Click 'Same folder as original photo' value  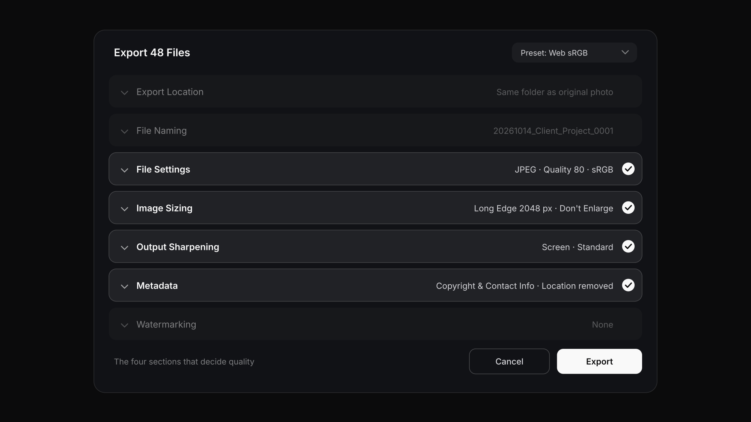click(555, 92)
